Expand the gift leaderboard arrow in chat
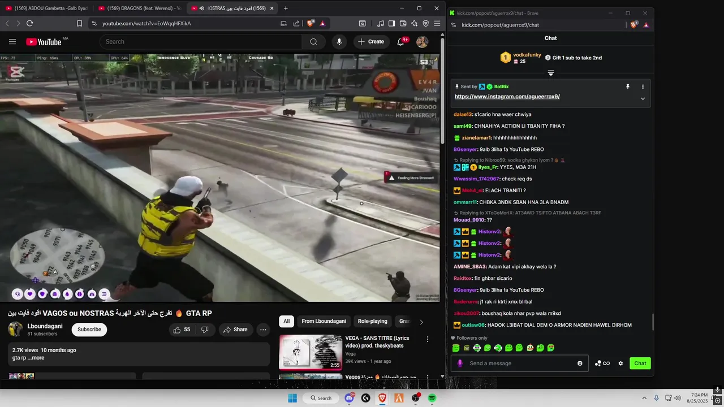The width and height of the screenshot is (724, 407). 551,73
